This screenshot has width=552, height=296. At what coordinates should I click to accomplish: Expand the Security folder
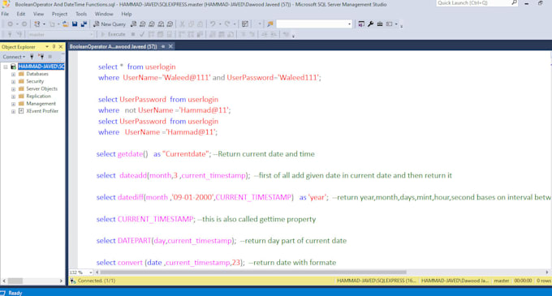[13, 82]
